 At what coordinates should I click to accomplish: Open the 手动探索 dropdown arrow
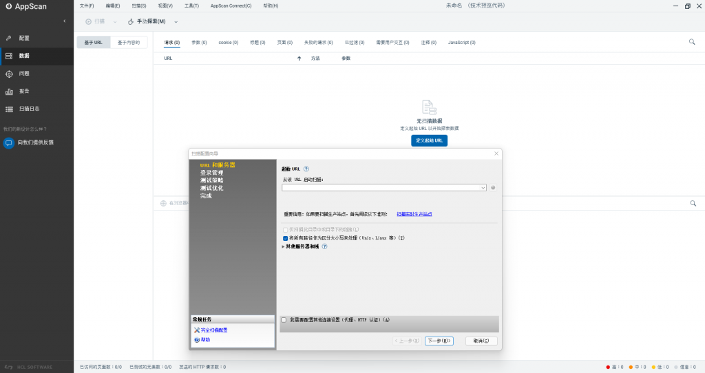click(176, 21)
